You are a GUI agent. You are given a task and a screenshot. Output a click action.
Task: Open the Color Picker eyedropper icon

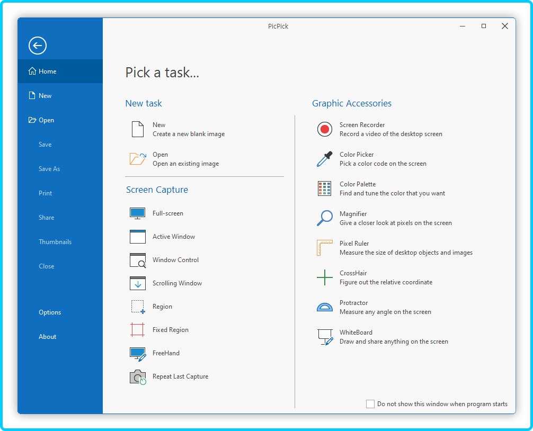tap(324, 159)
